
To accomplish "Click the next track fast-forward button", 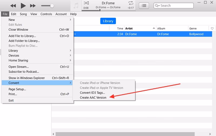I will coord(33,6).
